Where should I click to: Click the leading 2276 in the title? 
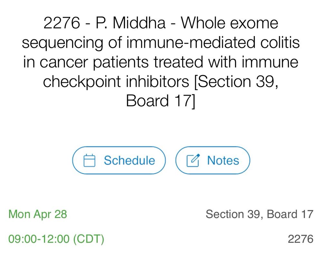[62, 23]
